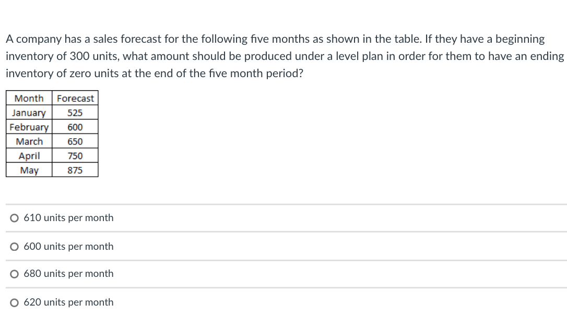Select the 600 units per month radio button
This screenshot has width=567, height=316.
click(14, 246)
